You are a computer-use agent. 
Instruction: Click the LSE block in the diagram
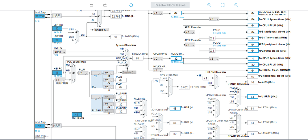click(57, 16)
